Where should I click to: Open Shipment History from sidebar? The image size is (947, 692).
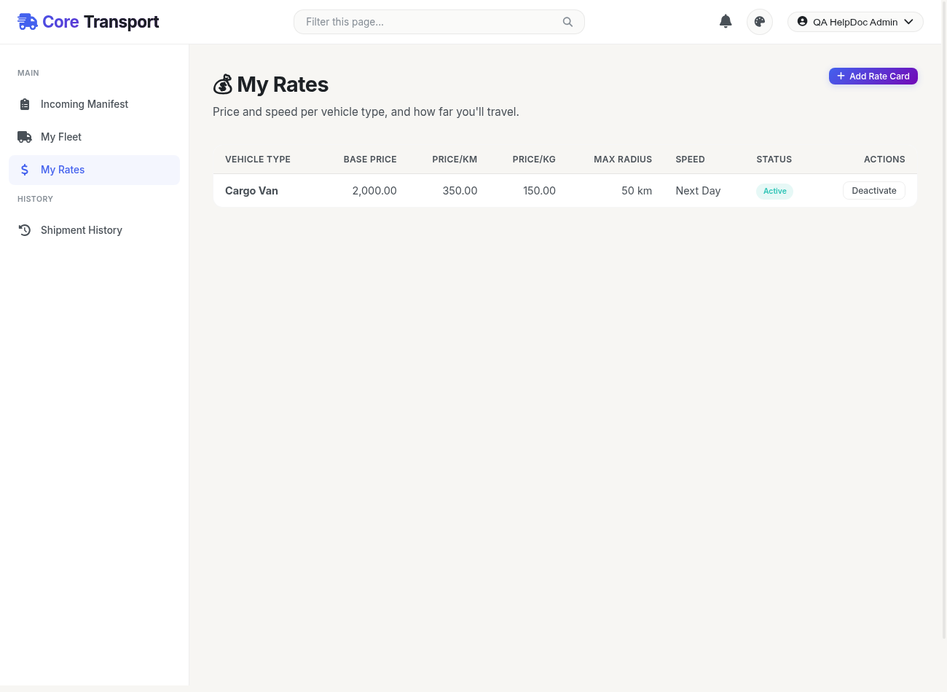pos(94,230)
